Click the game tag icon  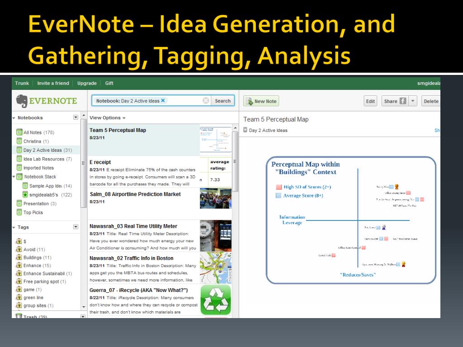click(x=19, y=290)
